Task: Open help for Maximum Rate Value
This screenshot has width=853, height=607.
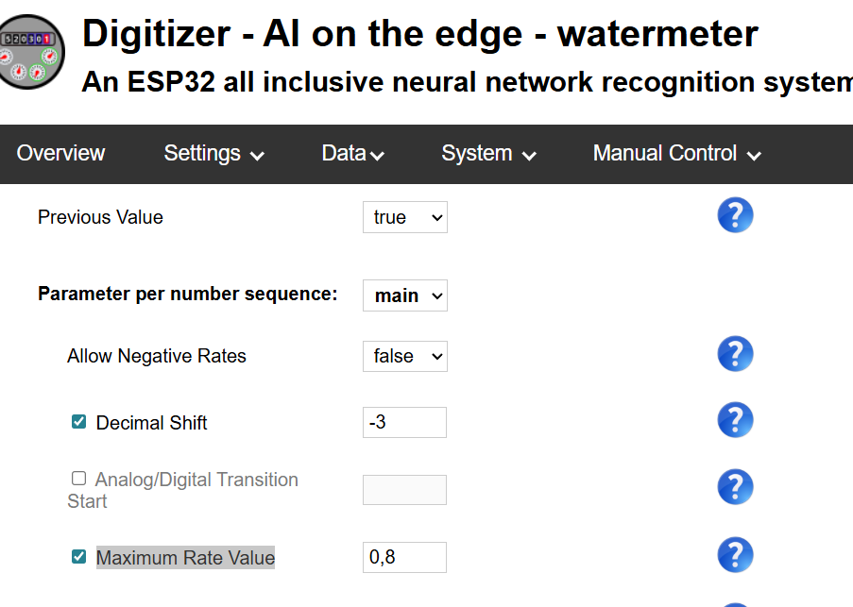Action: [735, 555]
